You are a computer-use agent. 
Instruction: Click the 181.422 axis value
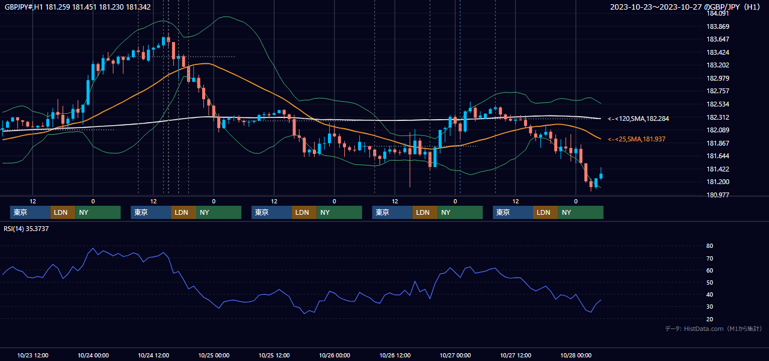tap(717, 169)
